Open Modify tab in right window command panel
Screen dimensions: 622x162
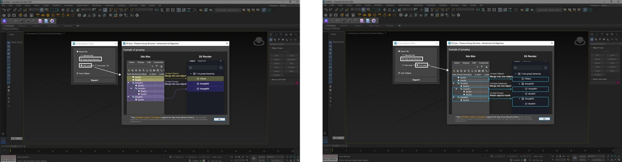[x=598, y=35]
